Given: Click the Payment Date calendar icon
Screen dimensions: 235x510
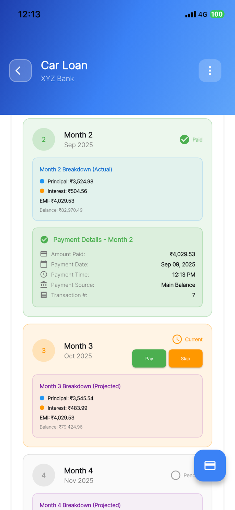Looking at the screenshot, I should point(44,264).
